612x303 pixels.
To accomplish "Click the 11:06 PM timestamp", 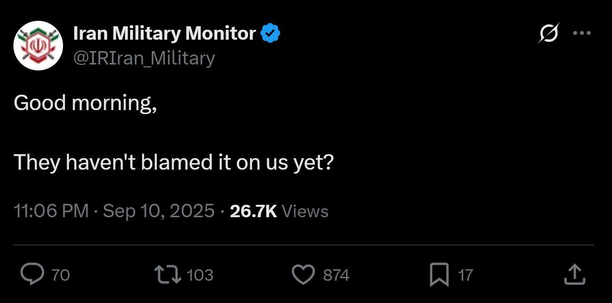I will [x=51, y=211].
